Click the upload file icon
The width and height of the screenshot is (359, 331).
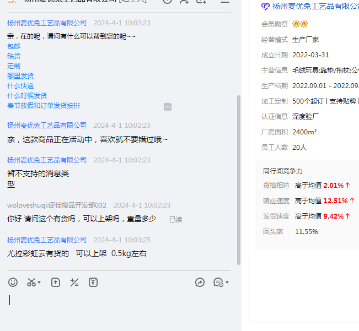55,283
